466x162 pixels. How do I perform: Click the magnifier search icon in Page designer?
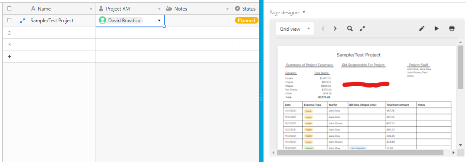pos(350,29)
